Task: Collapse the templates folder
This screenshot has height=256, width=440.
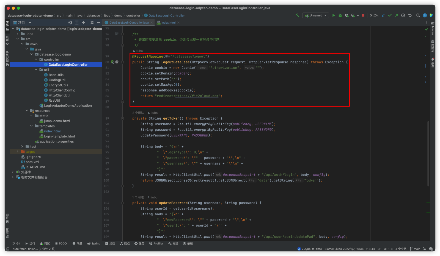Action: (x=31, y=126)
